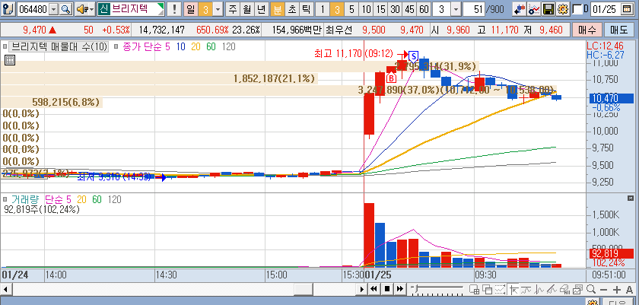Set interval to 45 minutes
The height and width of the screenshot is (305, 639).
click(x=409, y=9)
